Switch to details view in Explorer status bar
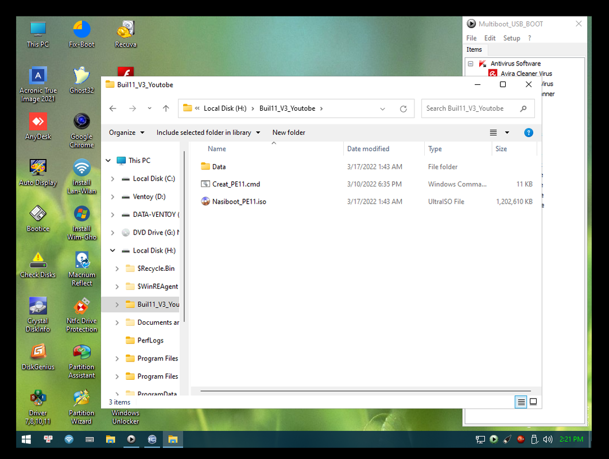609x459 pixels. [521, 402]
